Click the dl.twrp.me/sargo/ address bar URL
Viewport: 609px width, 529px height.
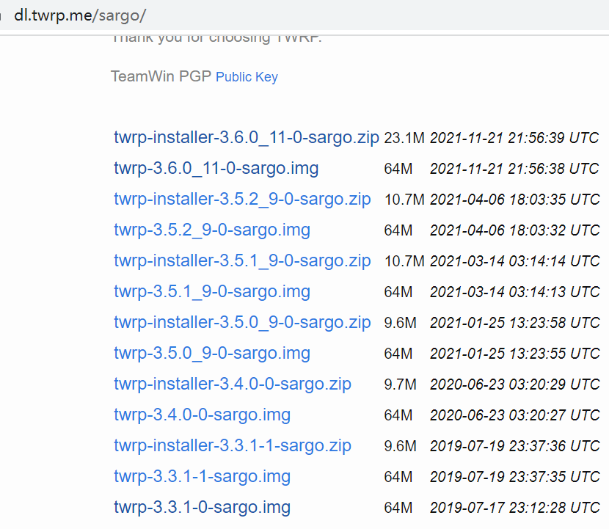coord(80,15)
